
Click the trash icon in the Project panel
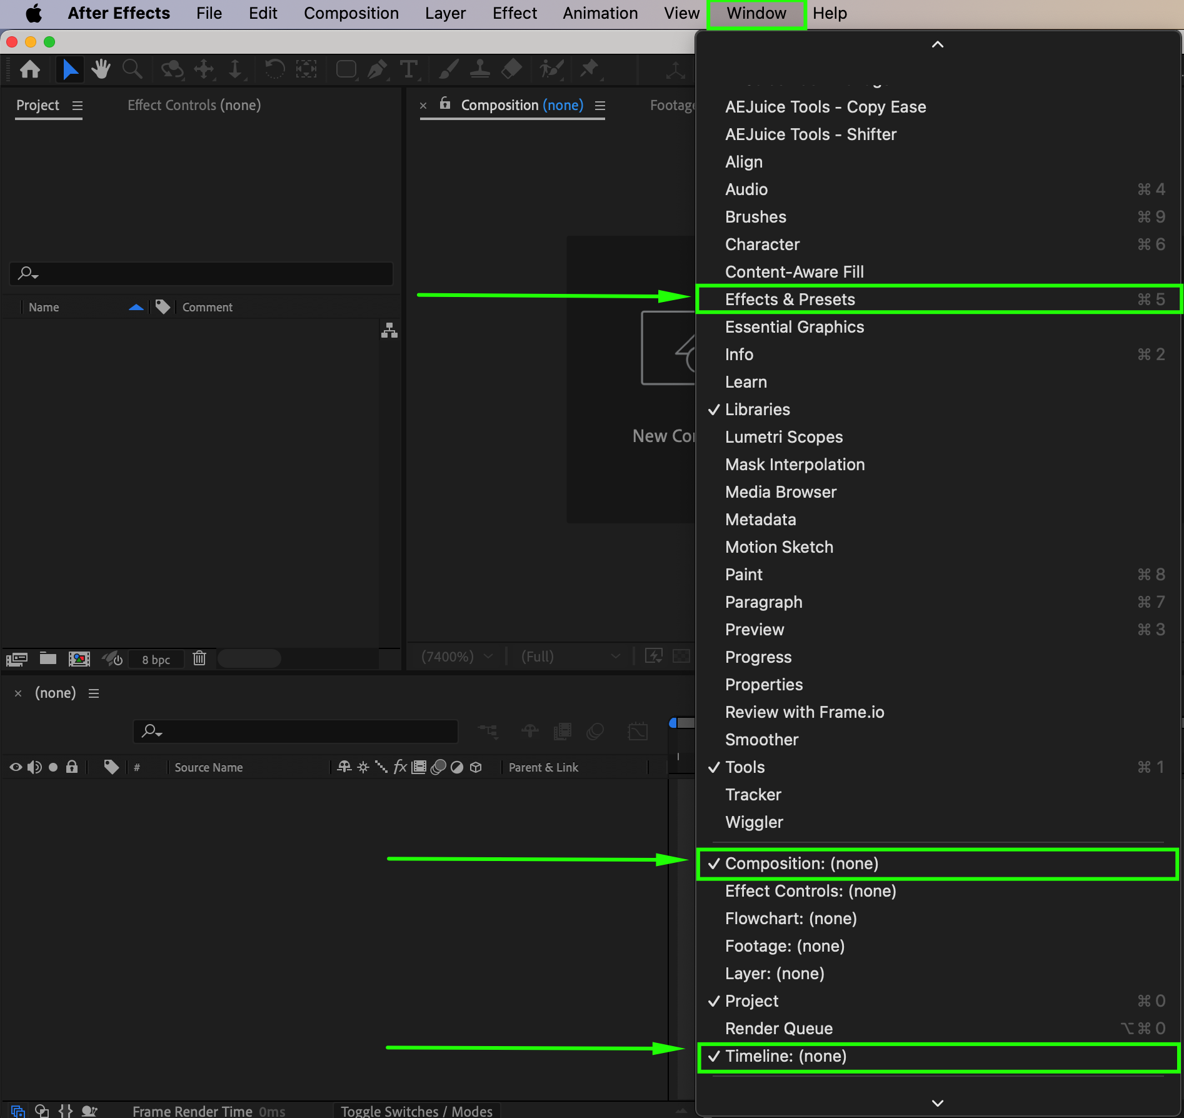[199, 658]
